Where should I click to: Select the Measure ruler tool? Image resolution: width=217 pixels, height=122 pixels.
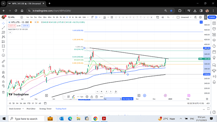3,61
